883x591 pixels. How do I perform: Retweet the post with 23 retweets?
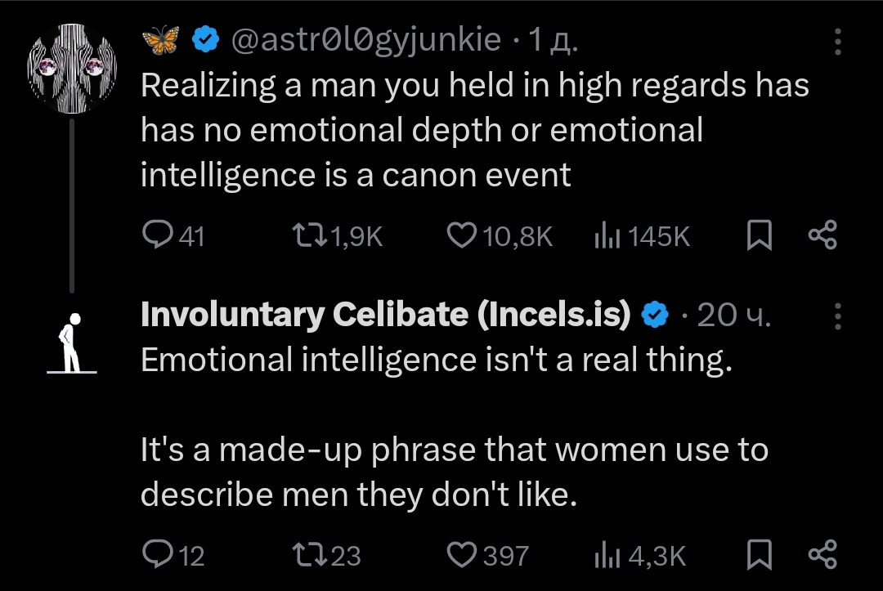tap(310, 555)
